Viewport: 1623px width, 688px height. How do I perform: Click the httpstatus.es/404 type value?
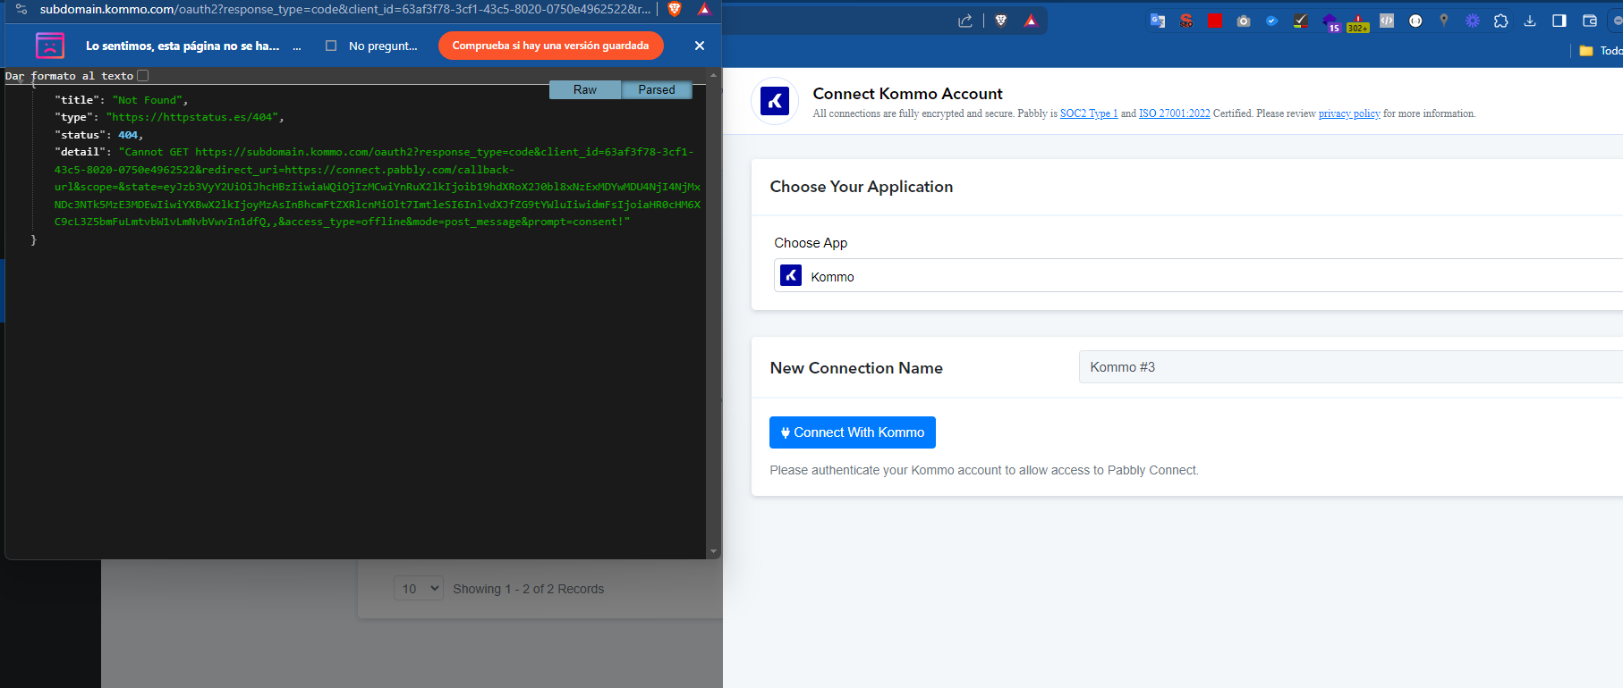pos(192,117)
